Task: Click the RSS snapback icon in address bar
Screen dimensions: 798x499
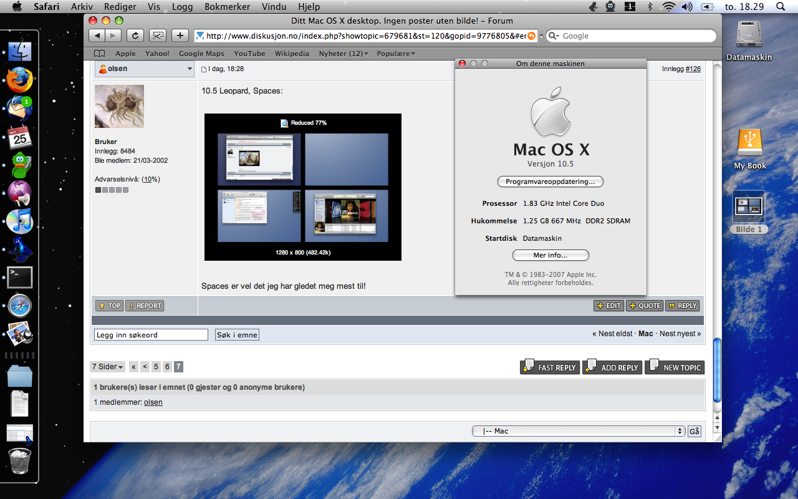Action: (531, 36)
